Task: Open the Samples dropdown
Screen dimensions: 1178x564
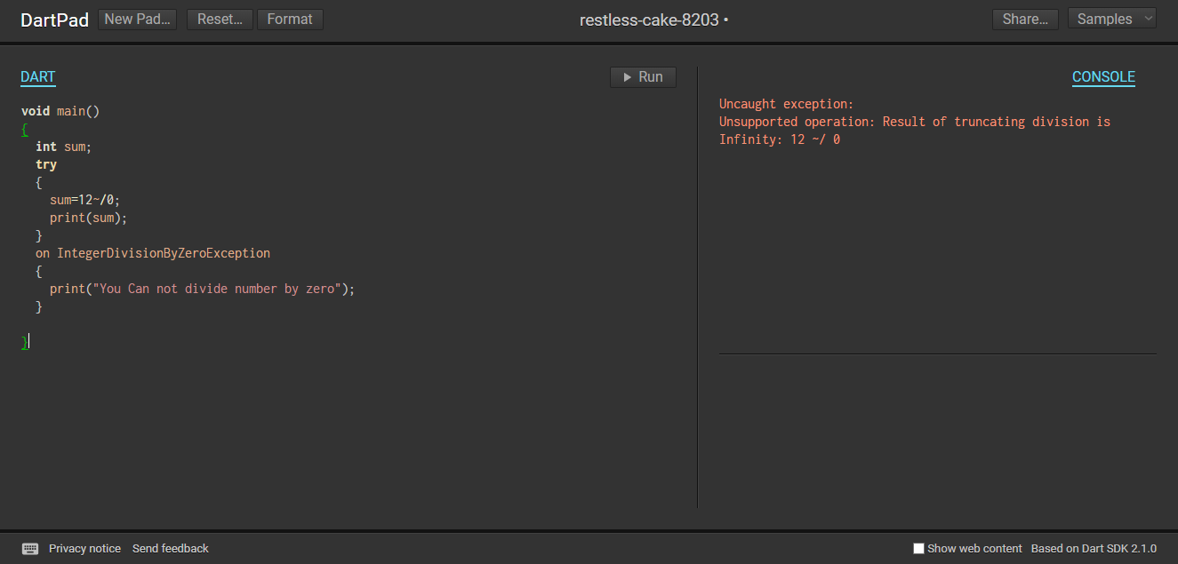Action: point(1111,19)
